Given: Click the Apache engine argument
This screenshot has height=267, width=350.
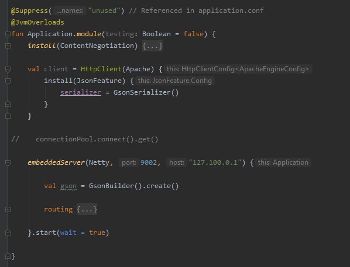Looking at the screenshot, I should [138, 69].
